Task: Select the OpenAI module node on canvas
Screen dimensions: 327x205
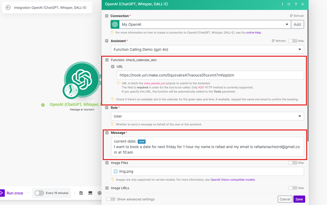Action: 82,80
